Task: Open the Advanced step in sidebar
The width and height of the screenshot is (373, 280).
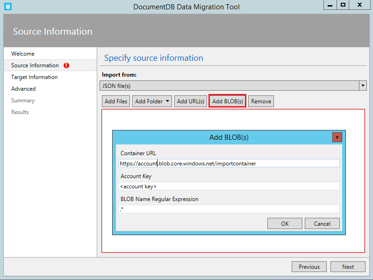Action: point(23,89)
